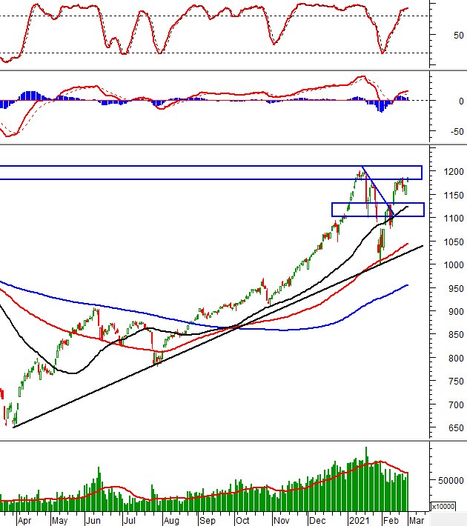
Task: Click the 1100 price level label
Action: (454, 218)
